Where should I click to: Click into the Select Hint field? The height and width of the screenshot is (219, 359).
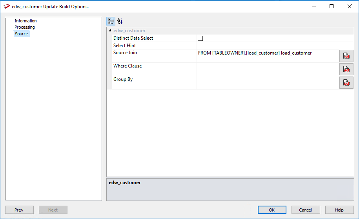click(267, 46)
